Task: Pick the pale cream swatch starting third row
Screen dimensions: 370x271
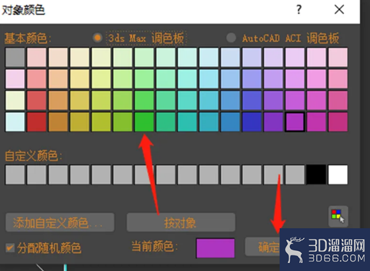Action: tap(15, 100)
